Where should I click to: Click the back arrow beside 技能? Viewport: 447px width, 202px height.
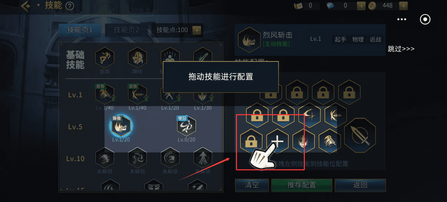[26, 6]
